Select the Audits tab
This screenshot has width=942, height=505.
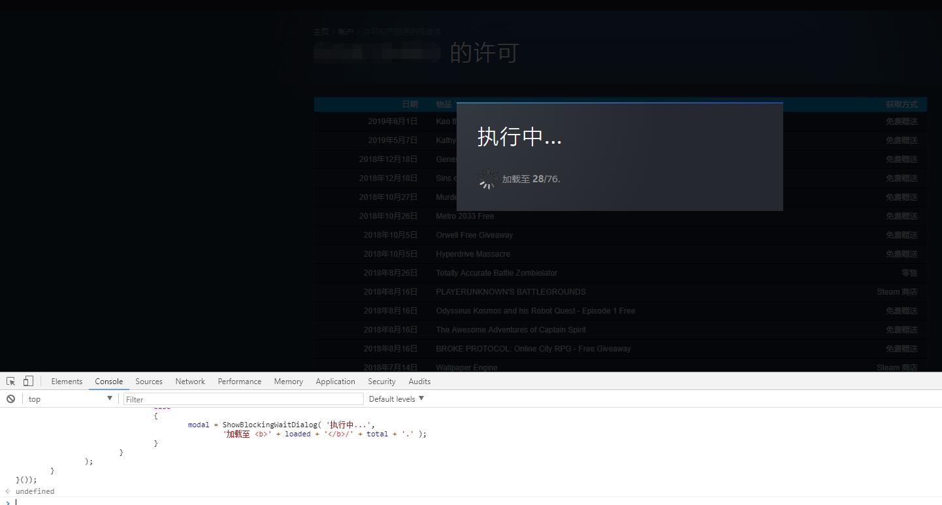coord(419,382)
